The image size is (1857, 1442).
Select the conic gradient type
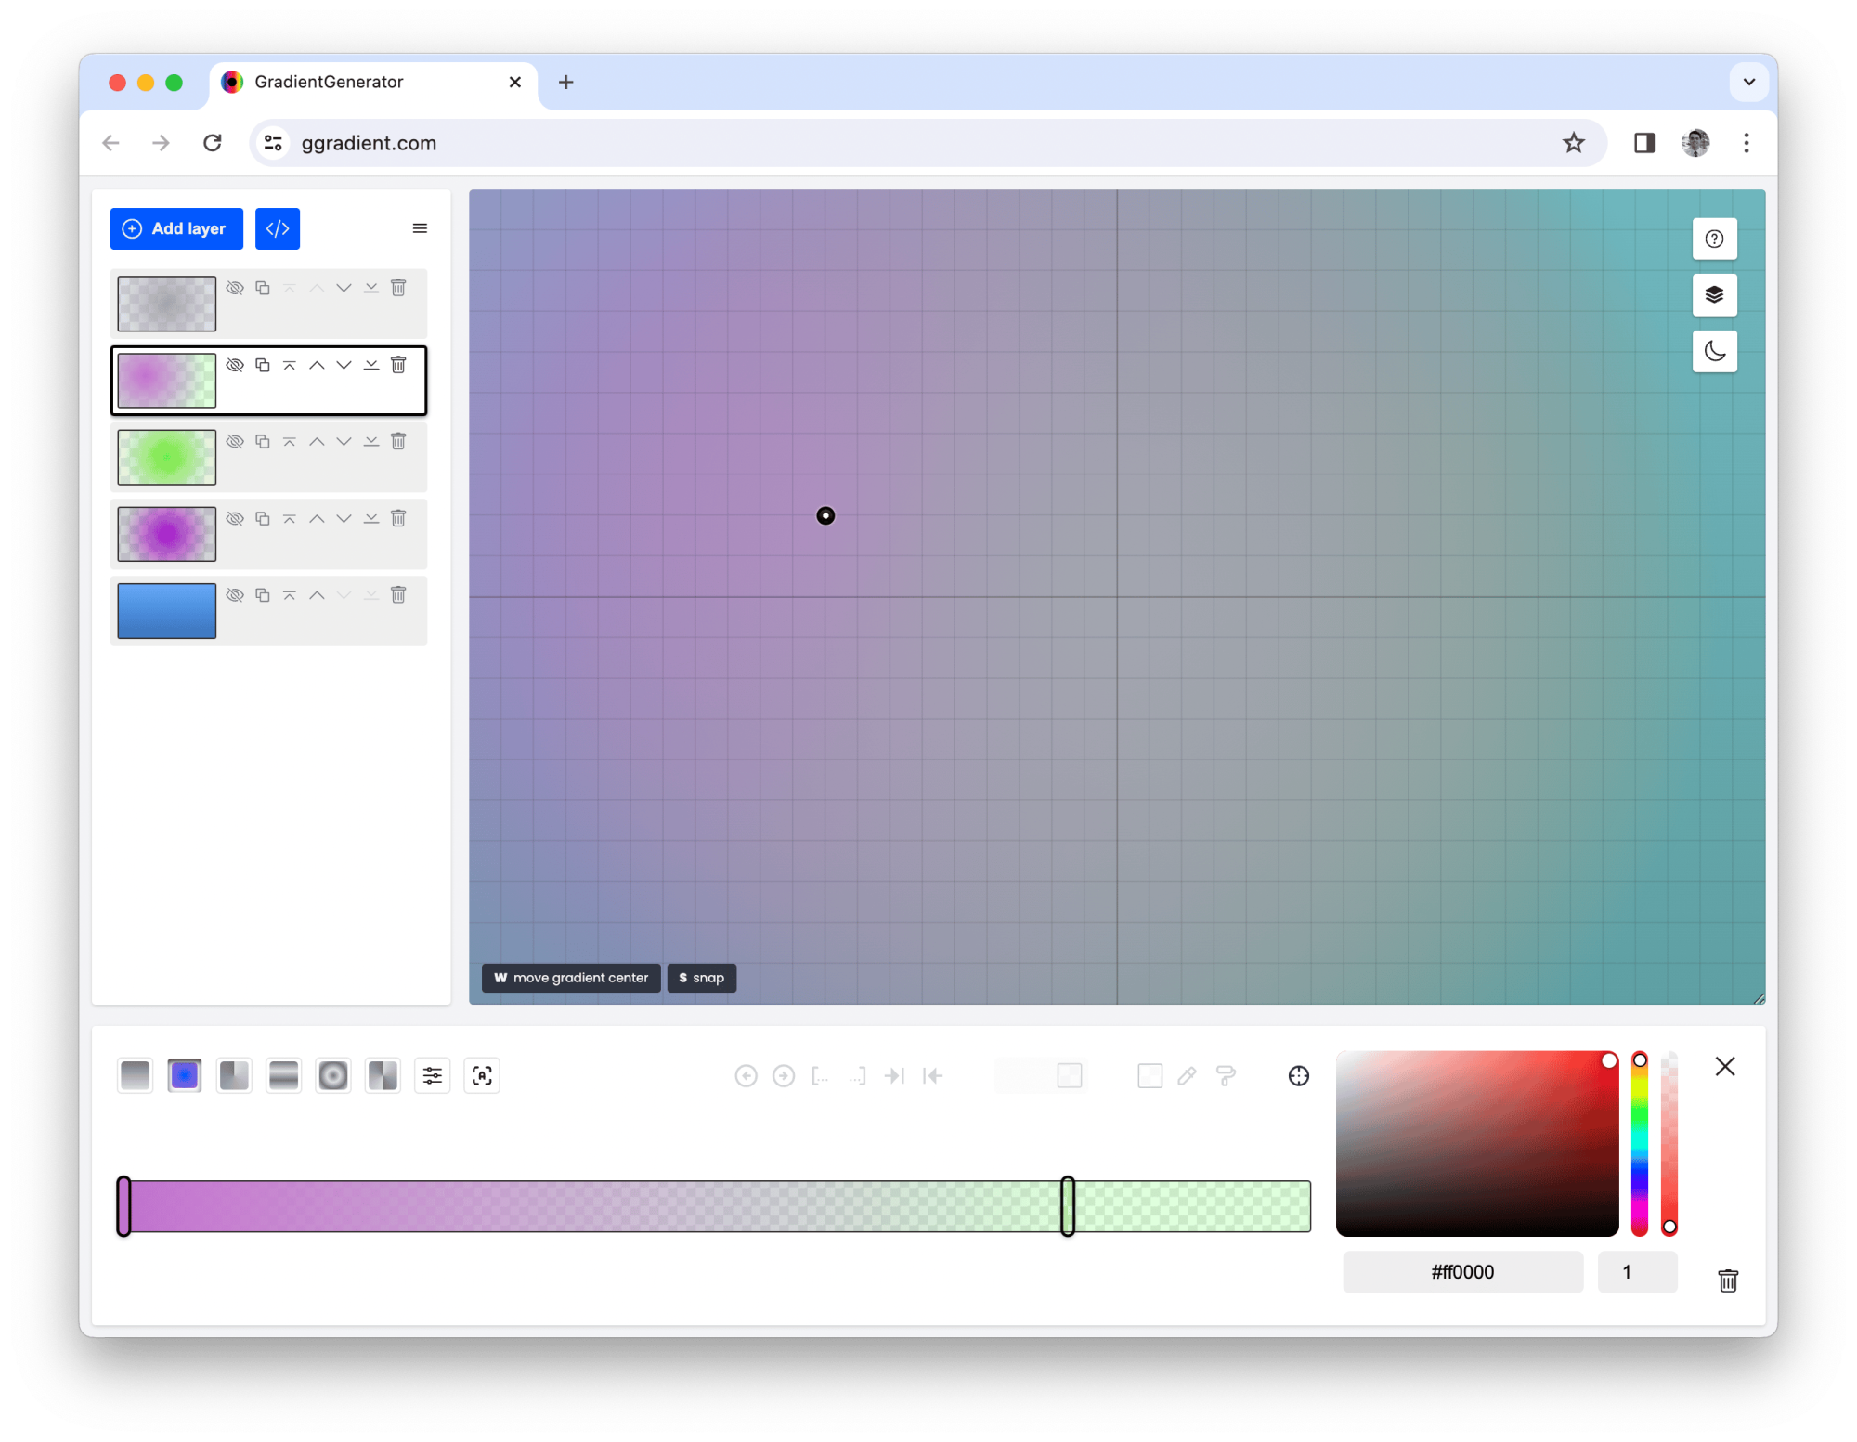point(234,1075)
